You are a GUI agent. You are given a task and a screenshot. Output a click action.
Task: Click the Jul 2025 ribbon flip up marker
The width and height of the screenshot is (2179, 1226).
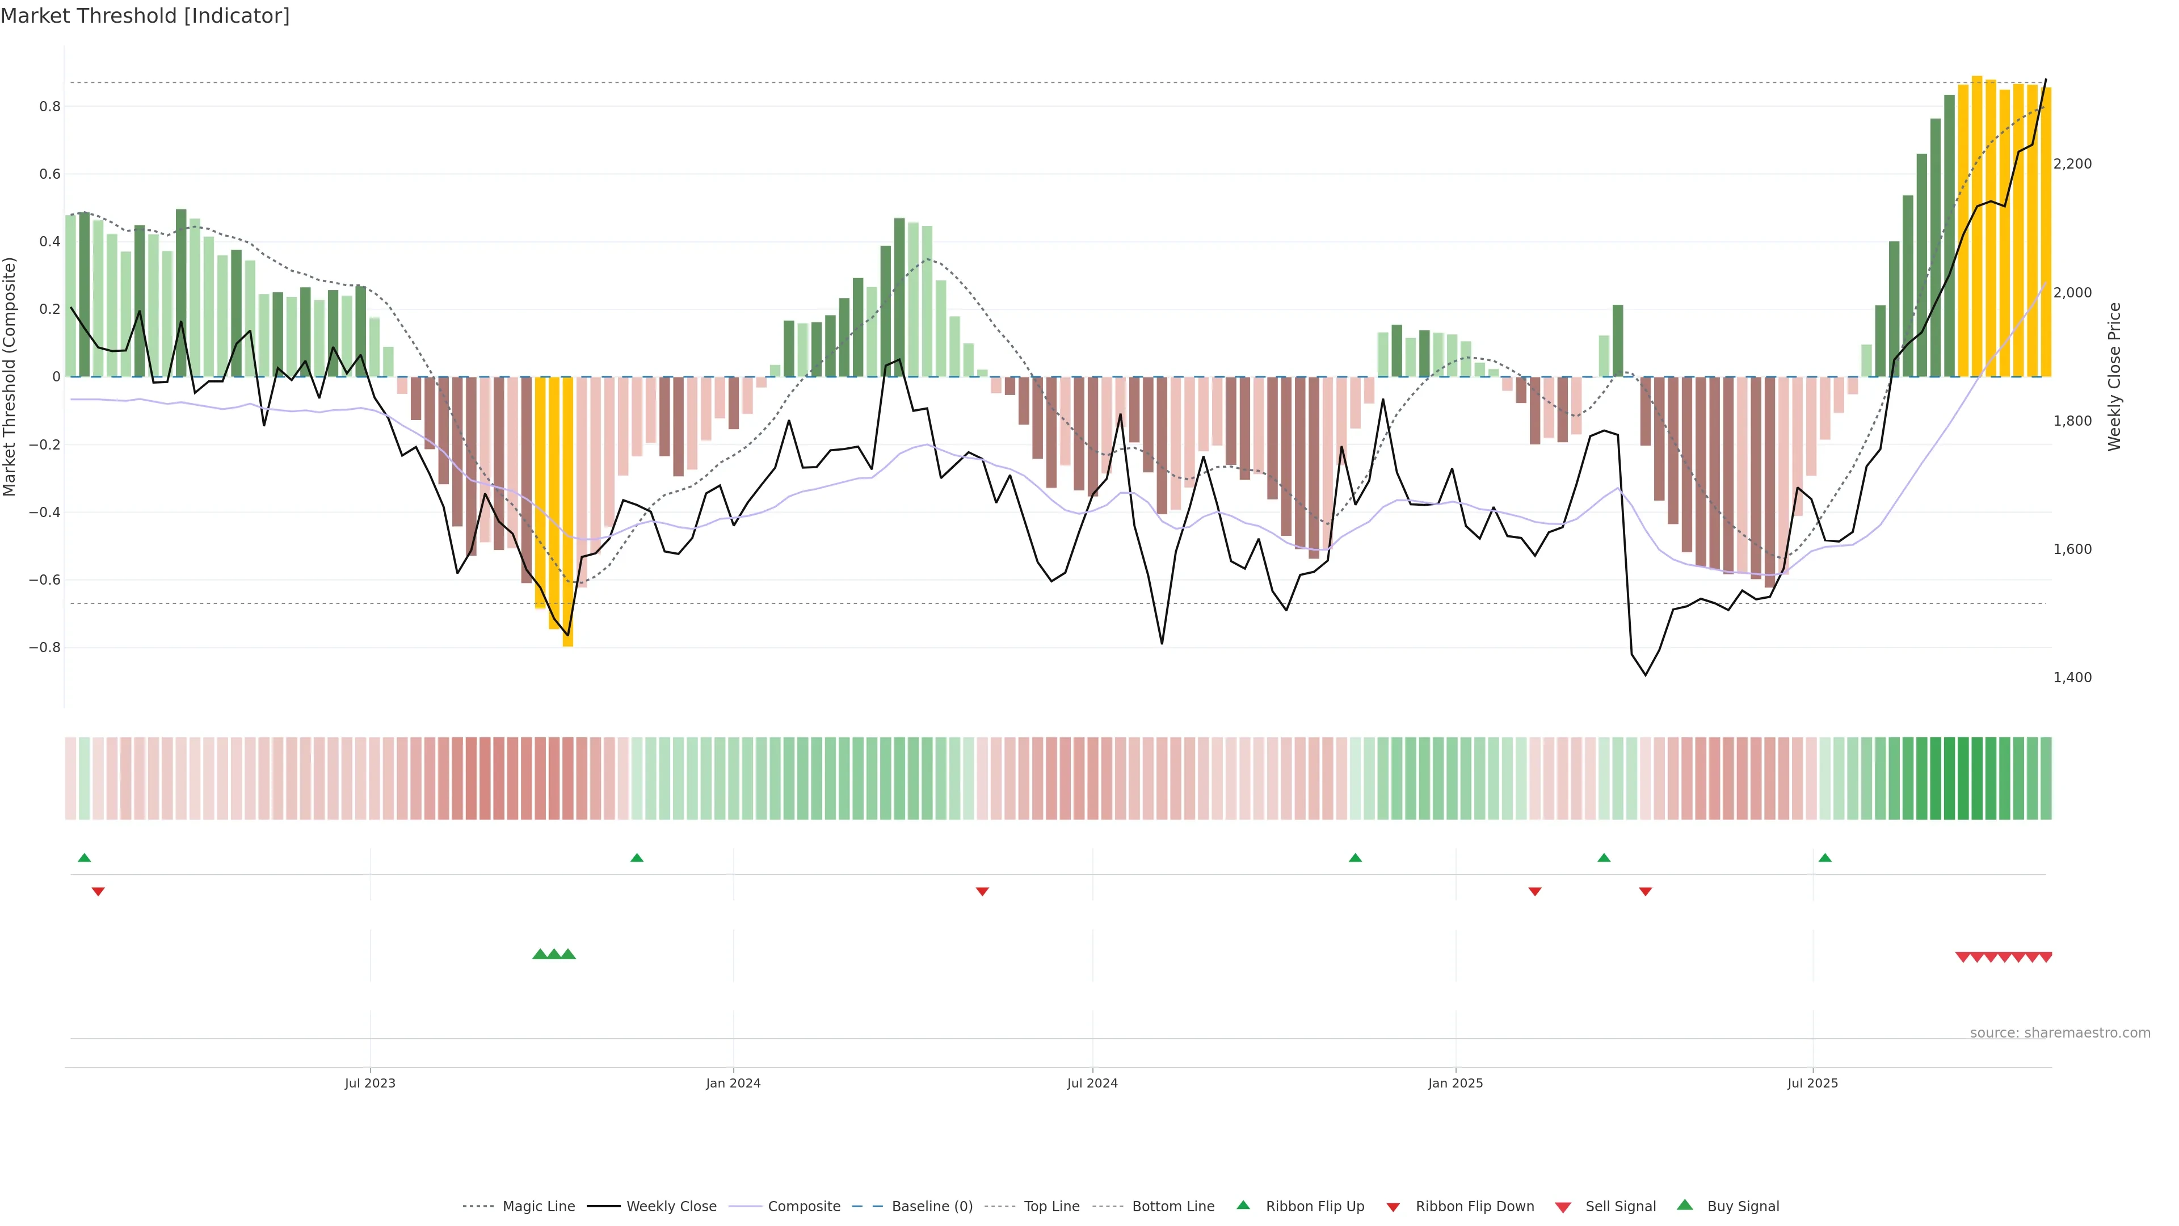[1824, 858]
